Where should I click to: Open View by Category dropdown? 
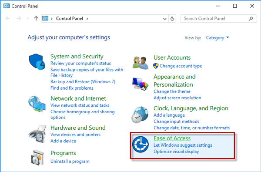click(x=217, y=38)
